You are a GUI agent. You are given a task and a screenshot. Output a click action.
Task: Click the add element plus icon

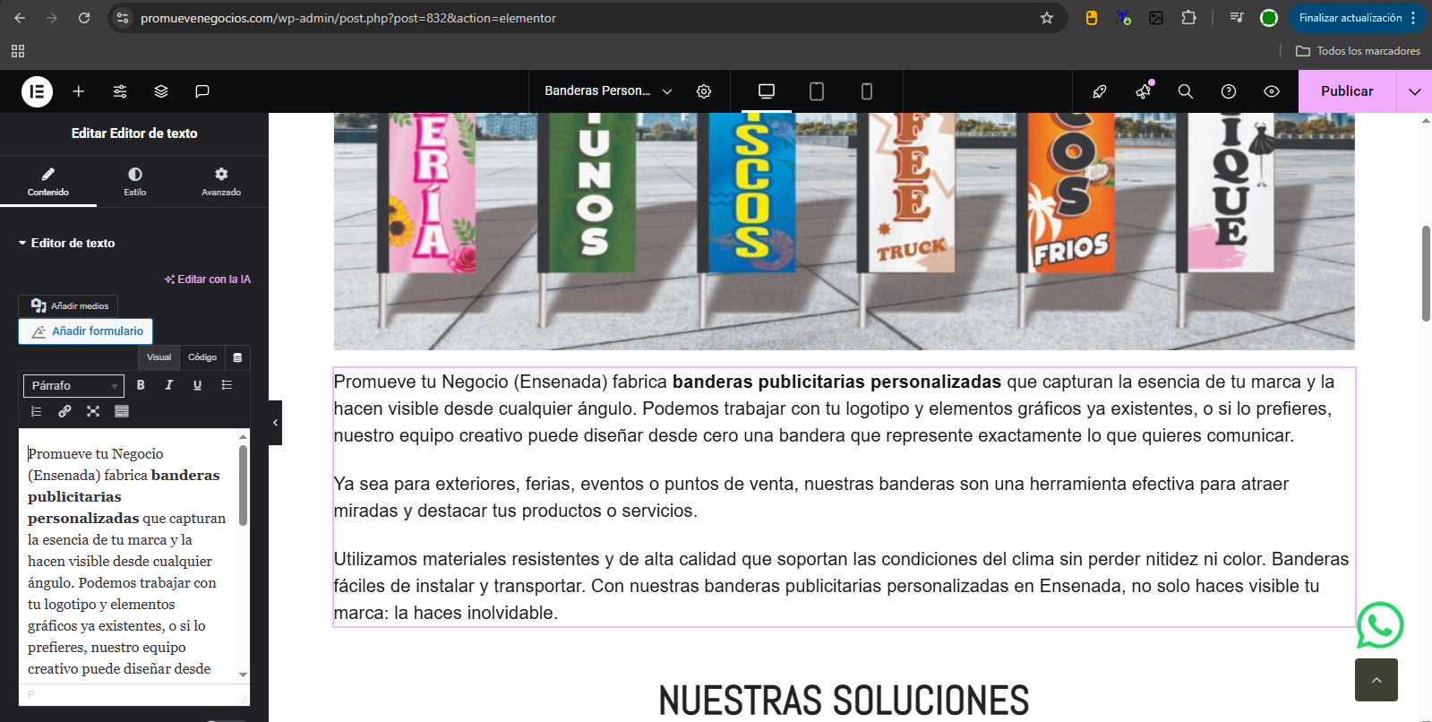tap(79, 91)
